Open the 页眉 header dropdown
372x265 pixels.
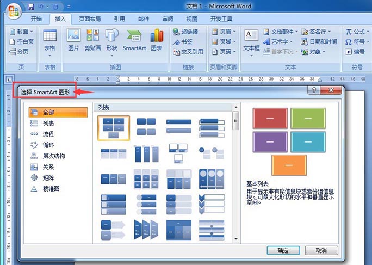coord(224,32)
